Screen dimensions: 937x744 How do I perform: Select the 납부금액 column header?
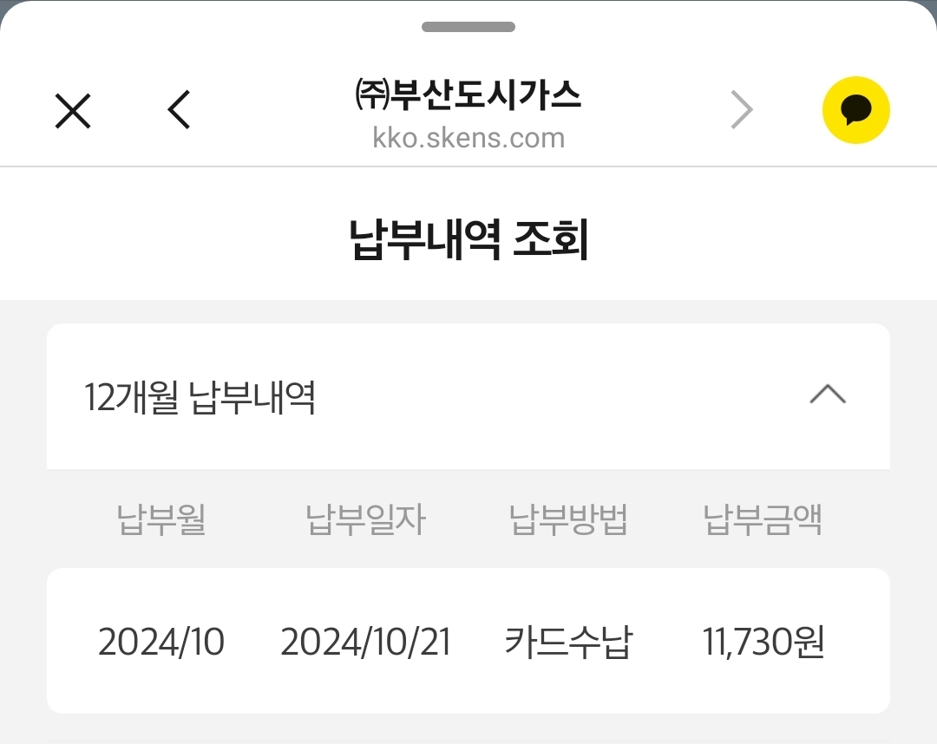tap(763, 520)
